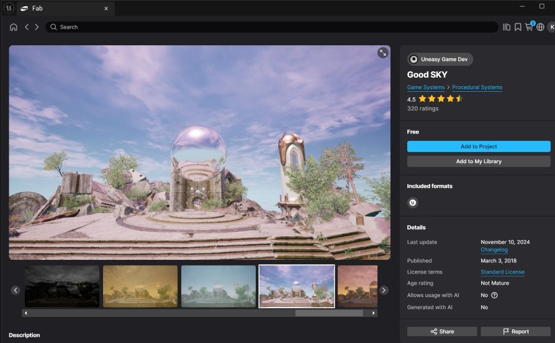Expand preview image to fullscreen
Image resolution: width=555 pixels, height=343 pixels.
(382, 53)
